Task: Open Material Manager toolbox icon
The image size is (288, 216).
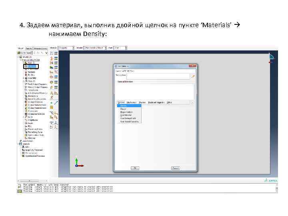Action: point(56,53)
